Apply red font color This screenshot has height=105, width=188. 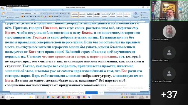click(x=45, y=16)
